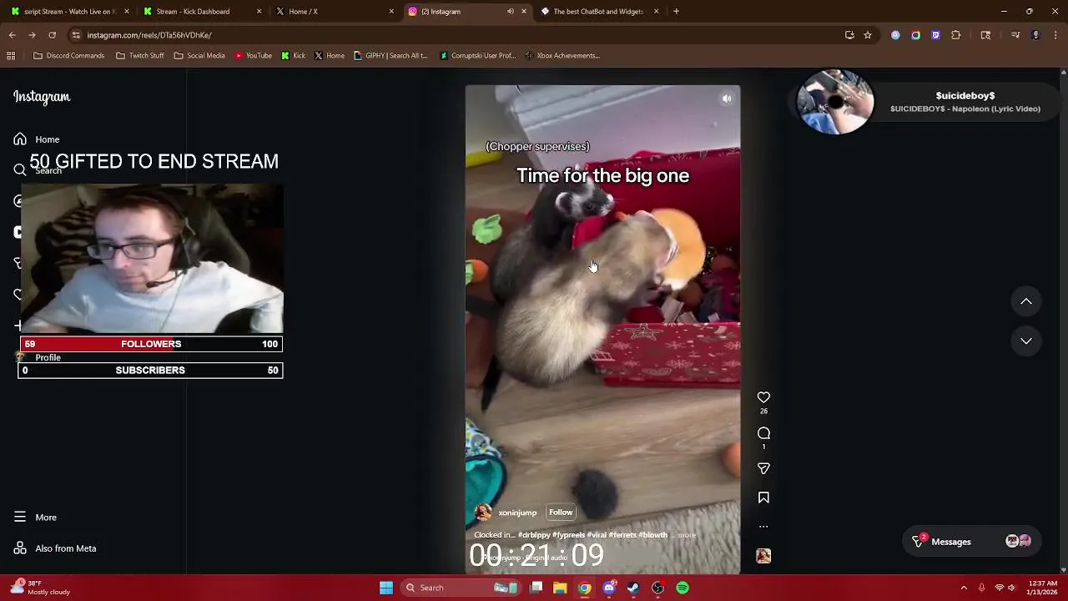Open Also from Meta link
The image size is (1068, 601).
click(x=55, y=548)
